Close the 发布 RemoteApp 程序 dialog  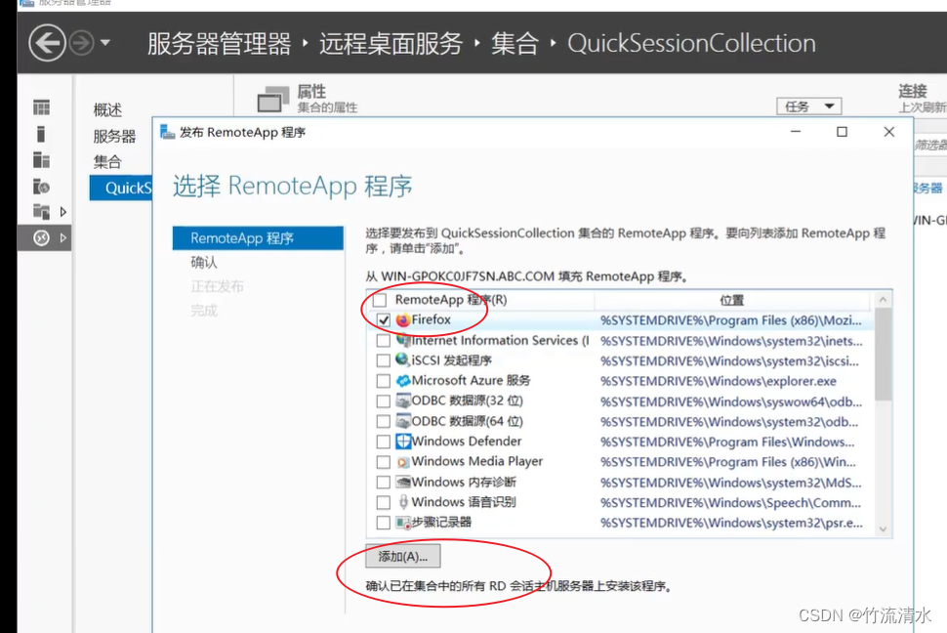click(x=889, y=132)
